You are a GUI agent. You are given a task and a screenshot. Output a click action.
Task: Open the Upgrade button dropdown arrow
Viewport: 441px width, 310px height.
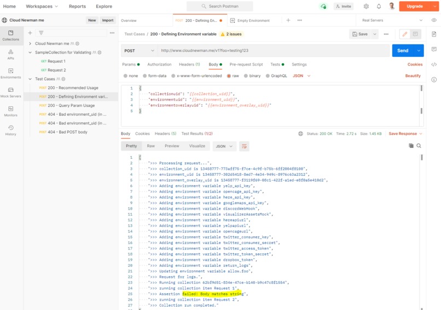[434, 6]
